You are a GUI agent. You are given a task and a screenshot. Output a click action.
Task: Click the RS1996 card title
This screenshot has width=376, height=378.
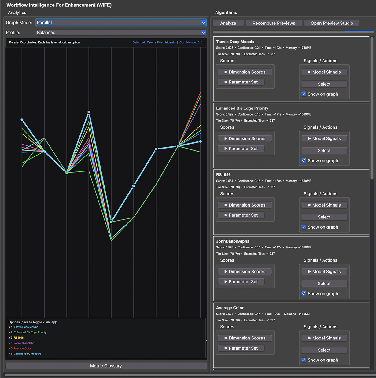point(223,175)
